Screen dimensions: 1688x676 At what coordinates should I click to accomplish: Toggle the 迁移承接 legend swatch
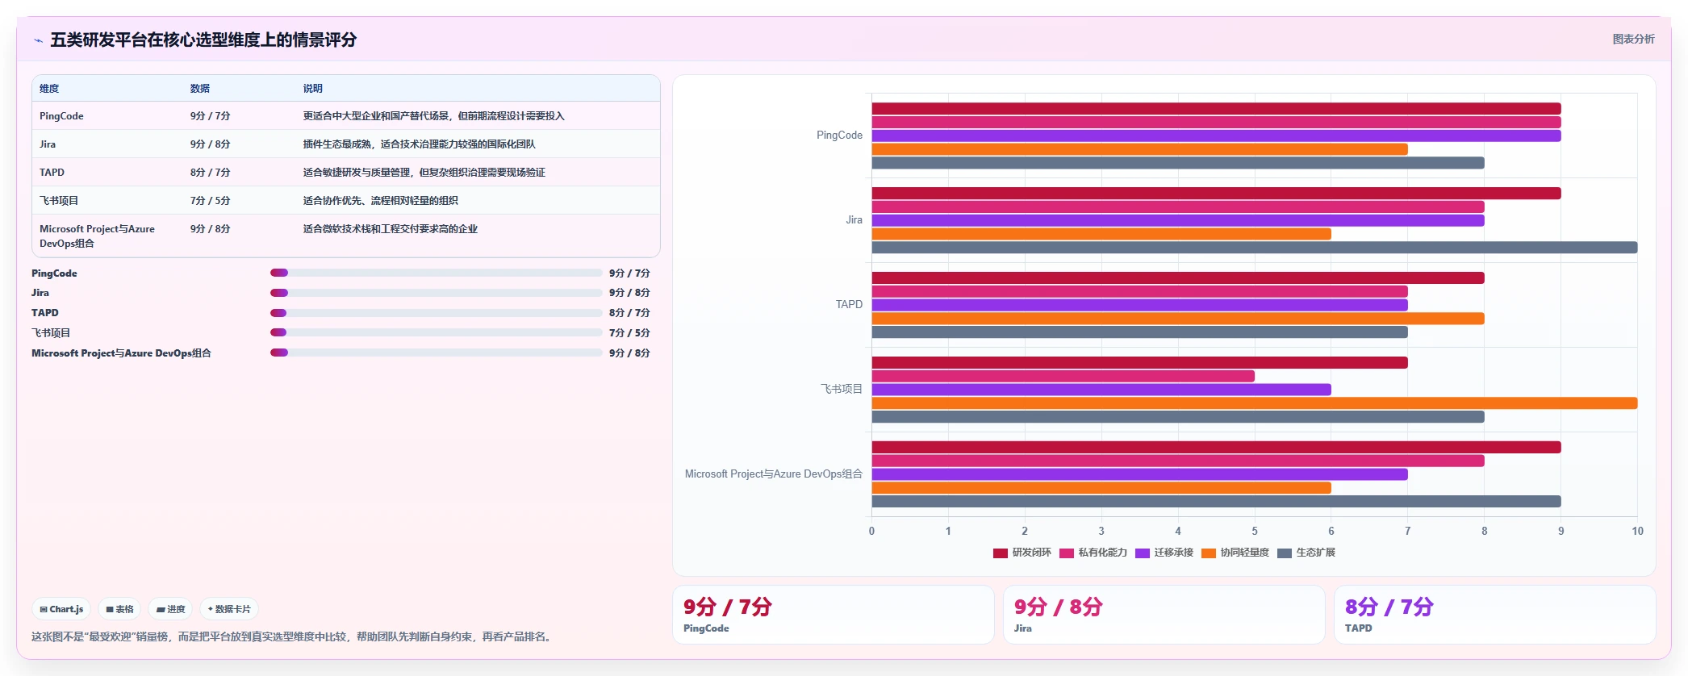click(x=1143, y=553)
